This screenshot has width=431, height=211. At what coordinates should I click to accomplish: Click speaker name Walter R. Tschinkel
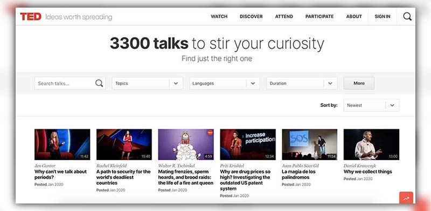point(177,166)
